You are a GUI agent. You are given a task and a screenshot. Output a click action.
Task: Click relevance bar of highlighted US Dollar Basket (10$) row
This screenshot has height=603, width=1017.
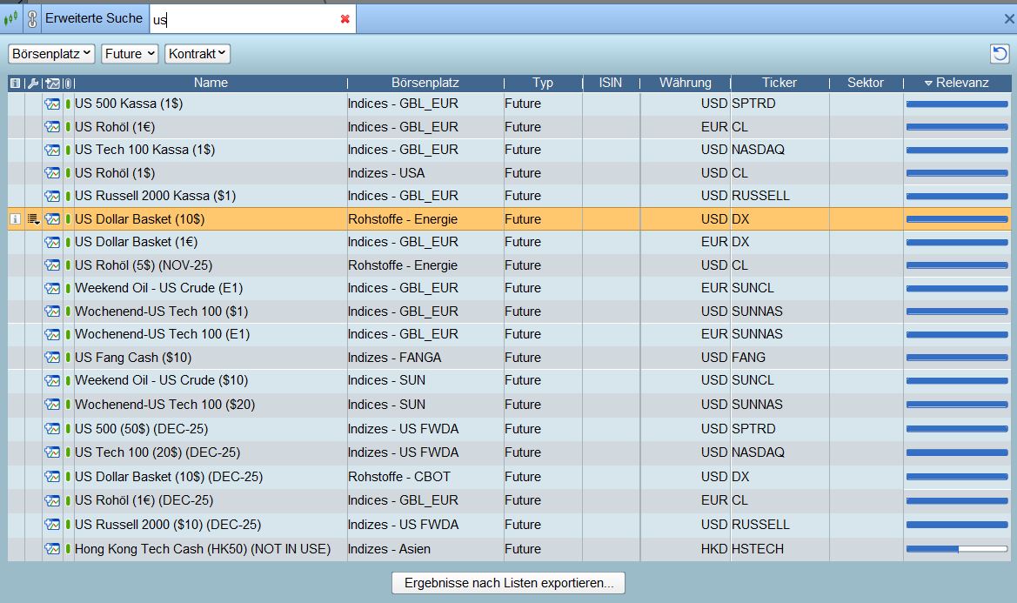957,219
